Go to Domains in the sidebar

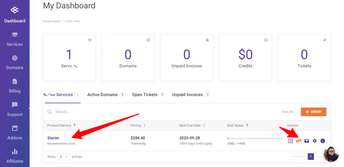[15, 63]
